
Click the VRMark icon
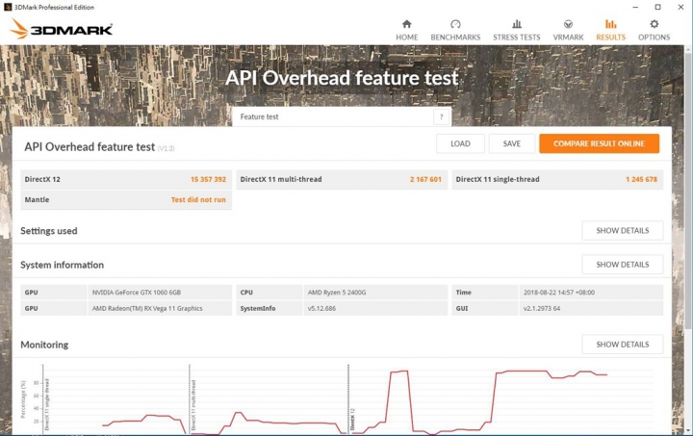[x=568, y=24]
